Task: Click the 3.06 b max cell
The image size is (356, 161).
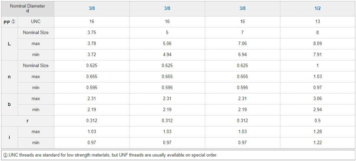Action: click(318, 99)
